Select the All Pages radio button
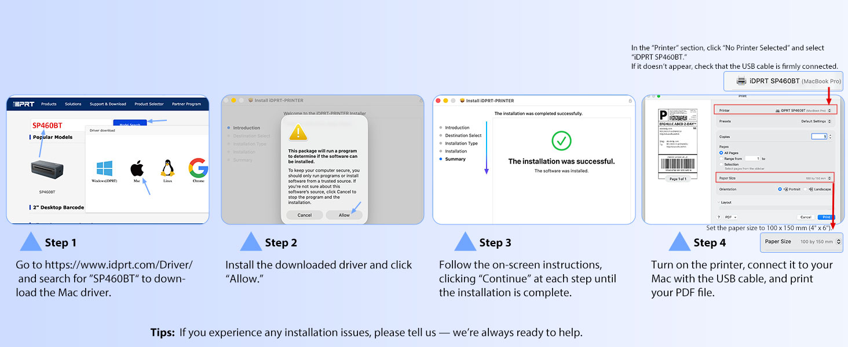This screenshot has height=347, width=848. 721,153
